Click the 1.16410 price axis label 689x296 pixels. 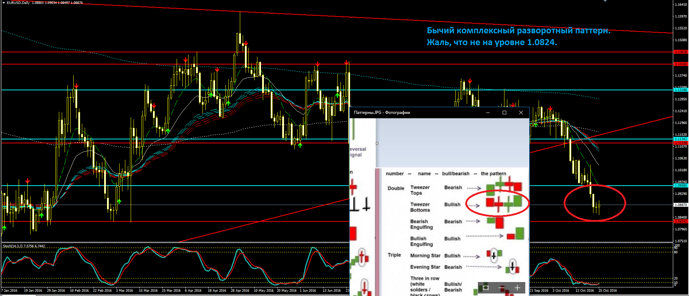[x=681, y=5]
